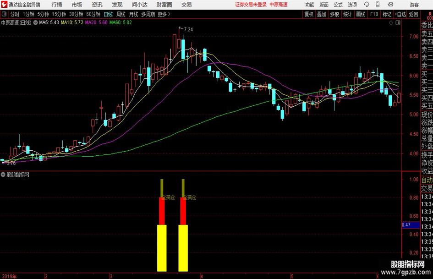This screenshot has width=433, height=279.
Task: Click the 0.47 value marker on axis
Action: (x=411, y=225)
